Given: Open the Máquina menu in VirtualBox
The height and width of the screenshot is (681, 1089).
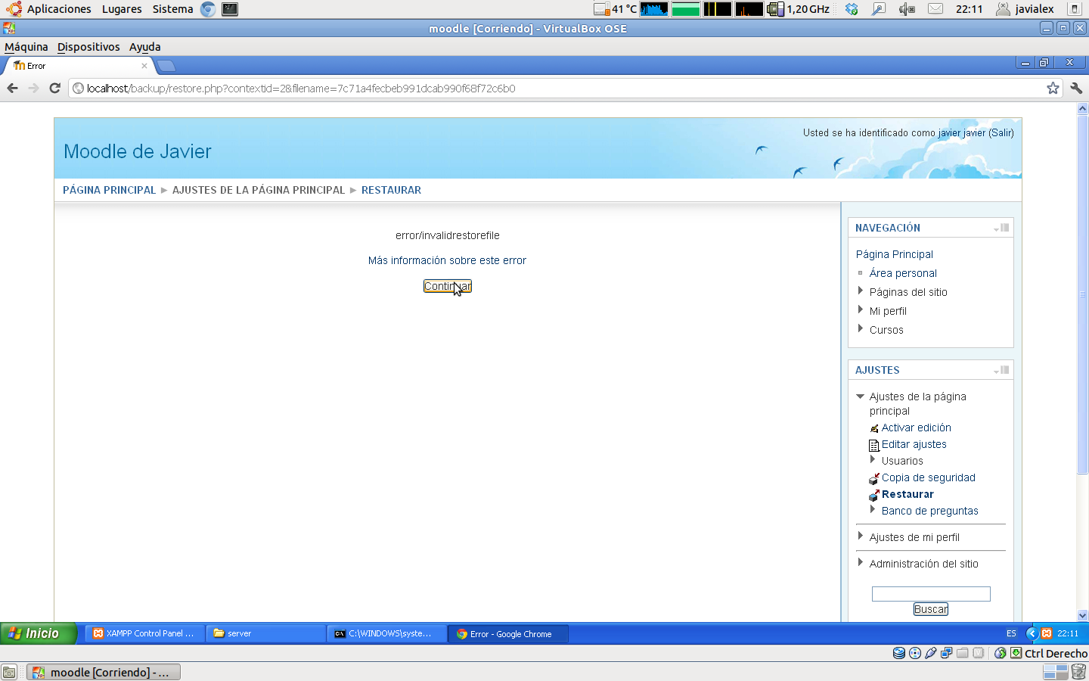Looking at the screenshot, I should [x=26, y=47].
